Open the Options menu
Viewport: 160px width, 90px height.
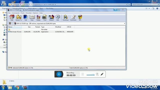pyautogui.click(x=35, y=13)
